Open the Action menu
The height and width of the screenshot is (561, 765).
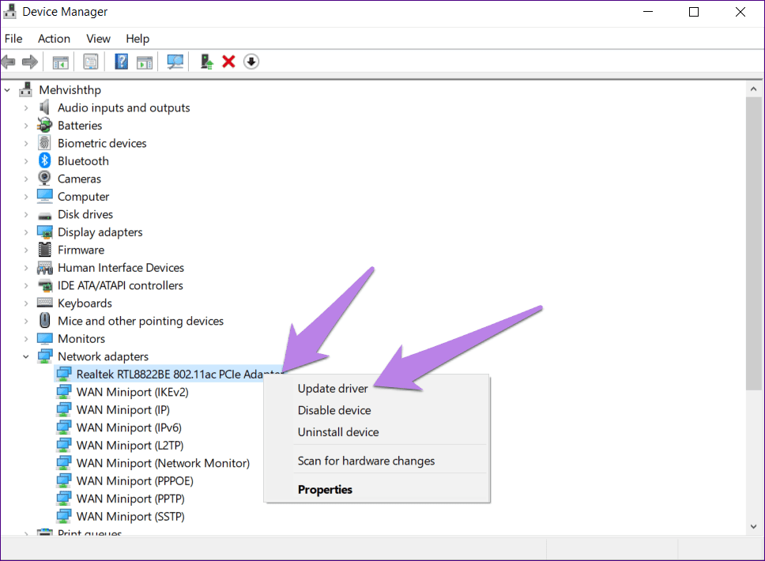point(55,39)
